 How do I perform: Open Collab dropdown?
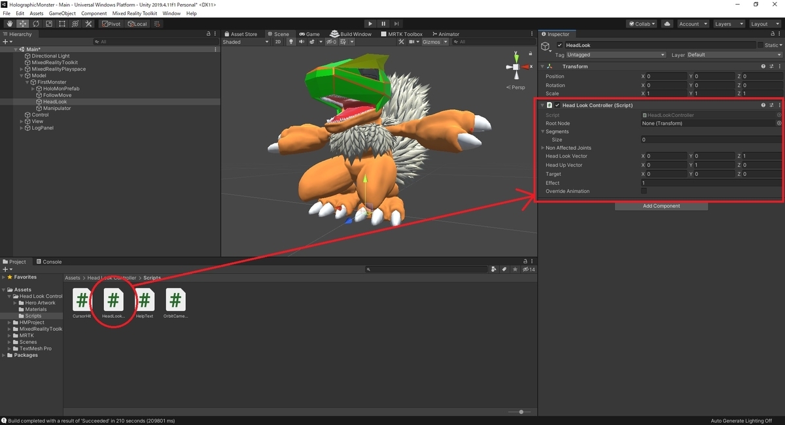pos(642,24)
